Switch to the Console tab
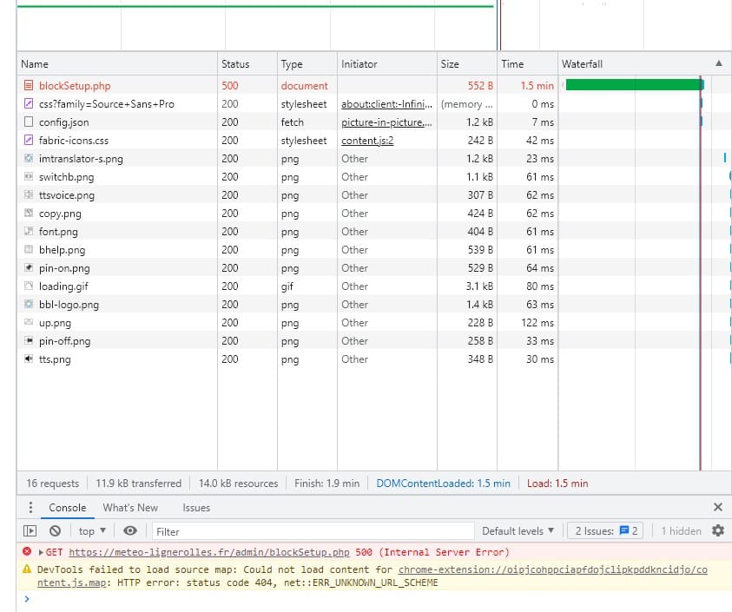This screenshot has width=732, height=612. pyautogui.click(x=67, y=508)
